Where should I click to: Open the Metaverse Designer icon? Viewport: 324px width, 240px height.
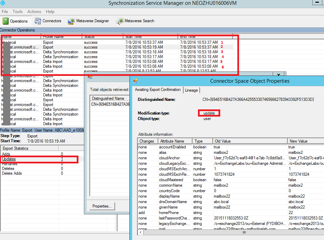pos(71,21)
